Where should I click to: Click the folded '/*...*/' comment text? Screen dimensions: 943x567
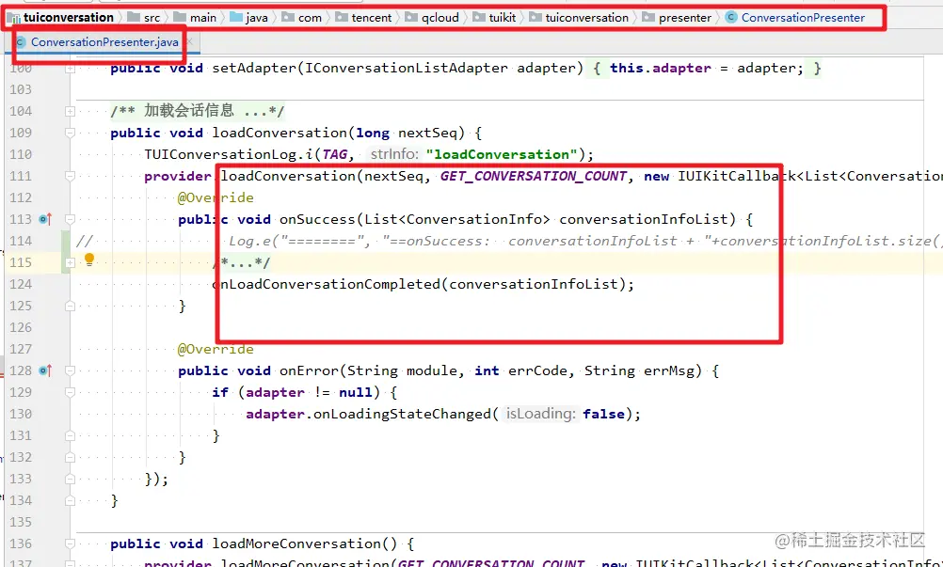pyautogui.click(x=241, y=262)
